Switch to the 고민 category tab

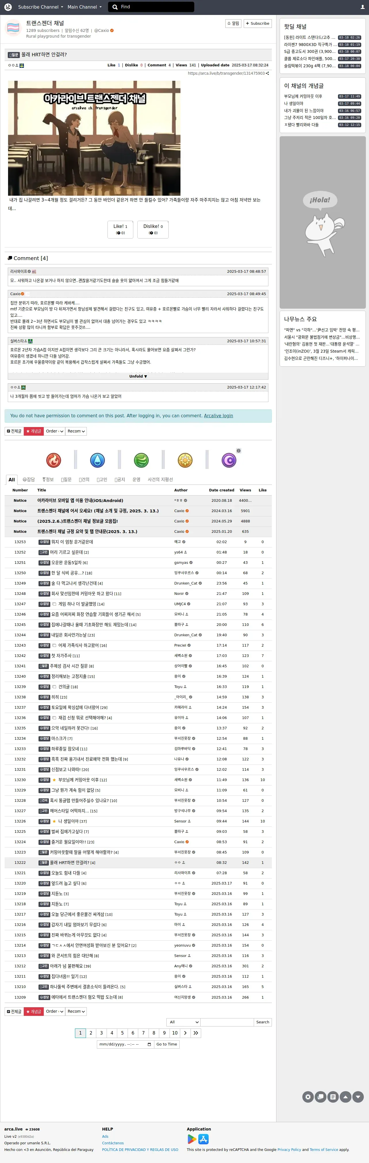point(102,479)
